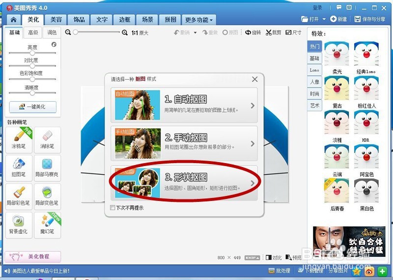The width and height of the screenshot is (393, 280).
Task: Expand the EXIF info button
Action: [x=252, y=258]
